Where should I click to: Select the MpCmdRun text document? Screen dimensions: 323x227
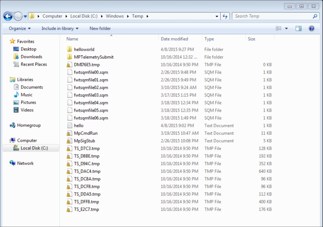[x=85, y=133]
